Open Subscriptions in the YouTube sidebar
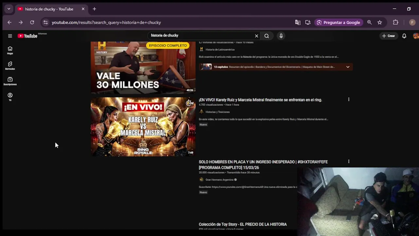The image size is (419, 236). tap(10, 81)
